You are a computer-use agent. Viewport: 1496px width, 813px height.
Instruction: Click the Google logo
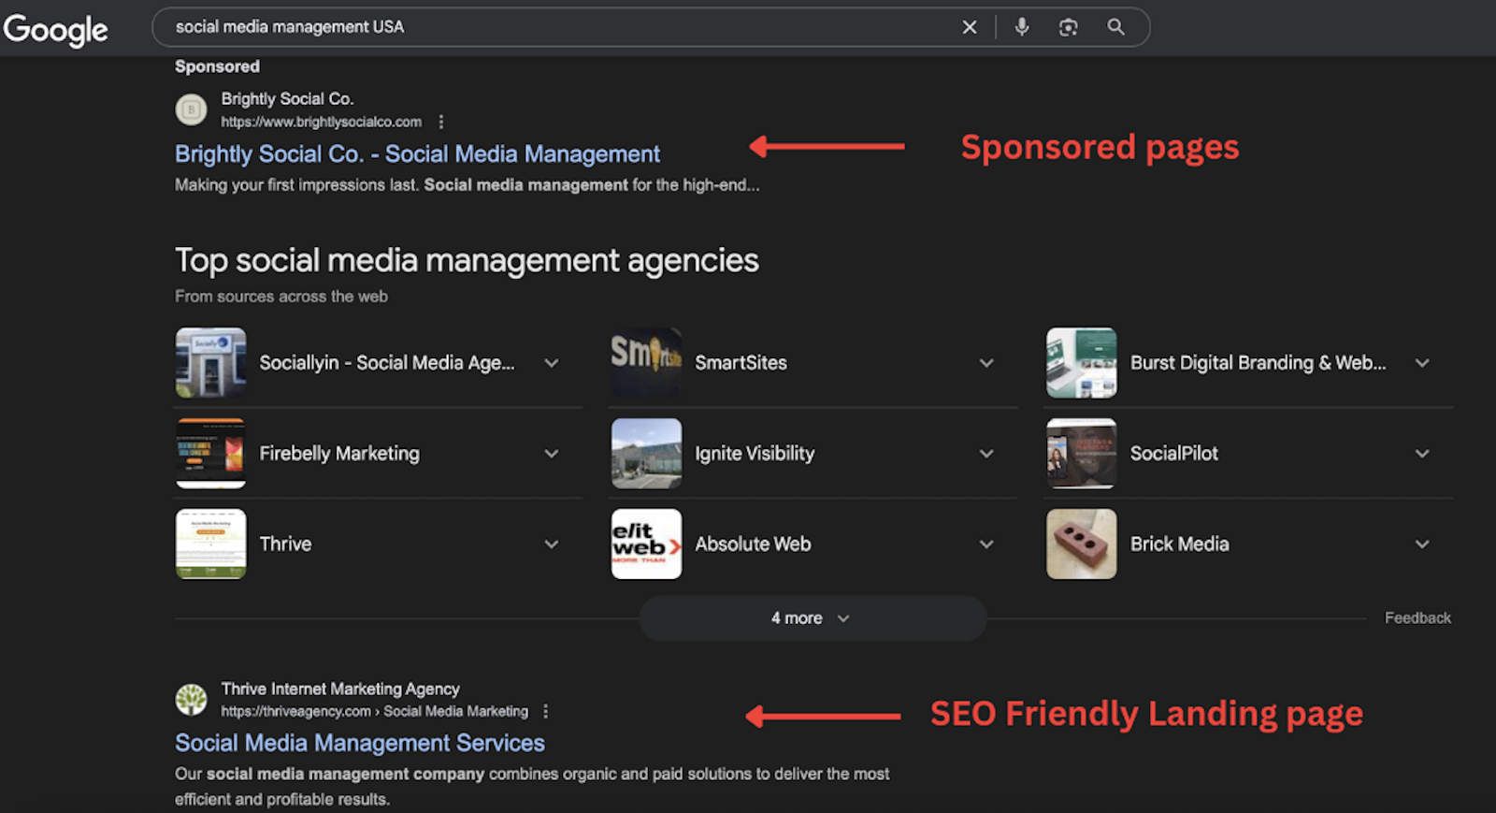56,30
